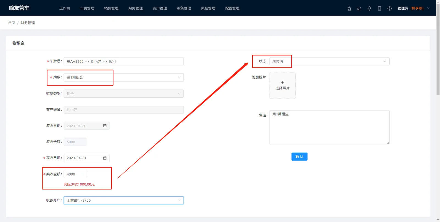Click the 备注 textarea

pos(329,127)
